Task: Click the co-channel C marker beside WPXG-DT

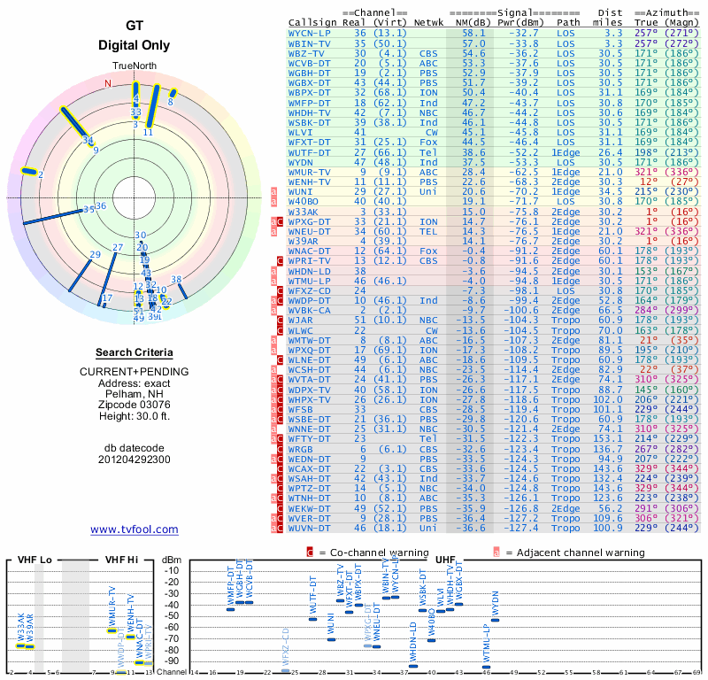Action: pyautogui.click(x=280, y=222)
